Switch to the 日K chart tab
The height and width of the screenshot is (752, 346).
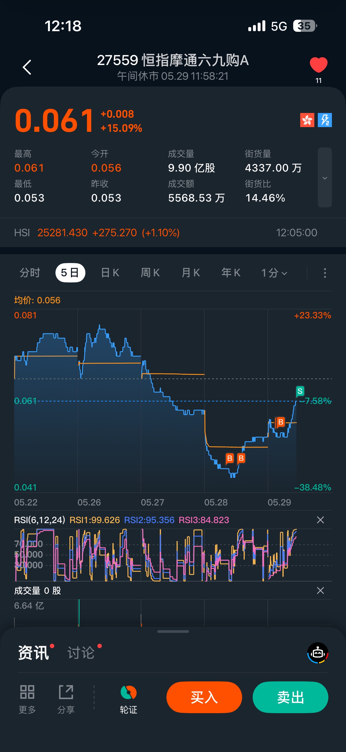pyautogui.click(x=110, y=273)
